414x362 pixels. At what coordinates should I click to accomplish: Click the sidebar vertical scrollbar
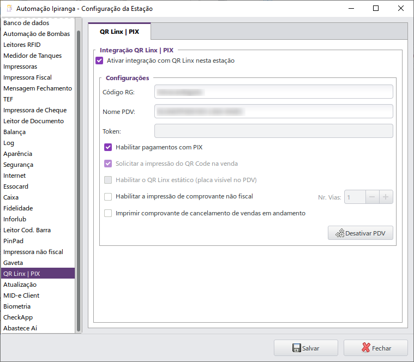click(79, 181)
